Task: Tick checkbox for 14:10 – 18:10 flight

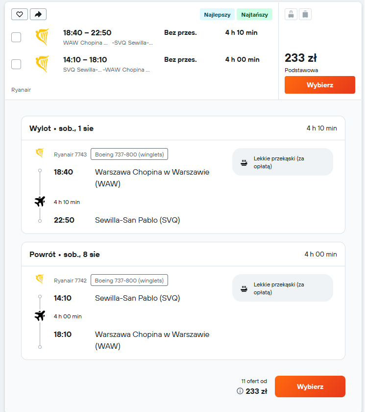Action: (16, 64)
